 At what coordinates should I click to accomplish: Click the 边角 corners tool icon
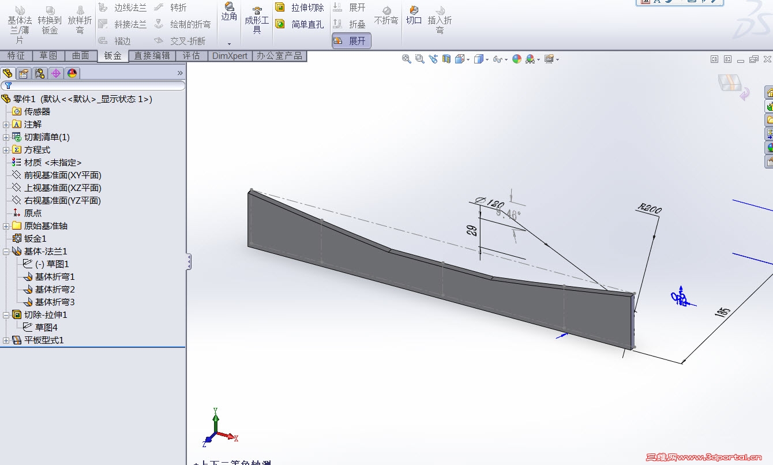tap(229, 12)
